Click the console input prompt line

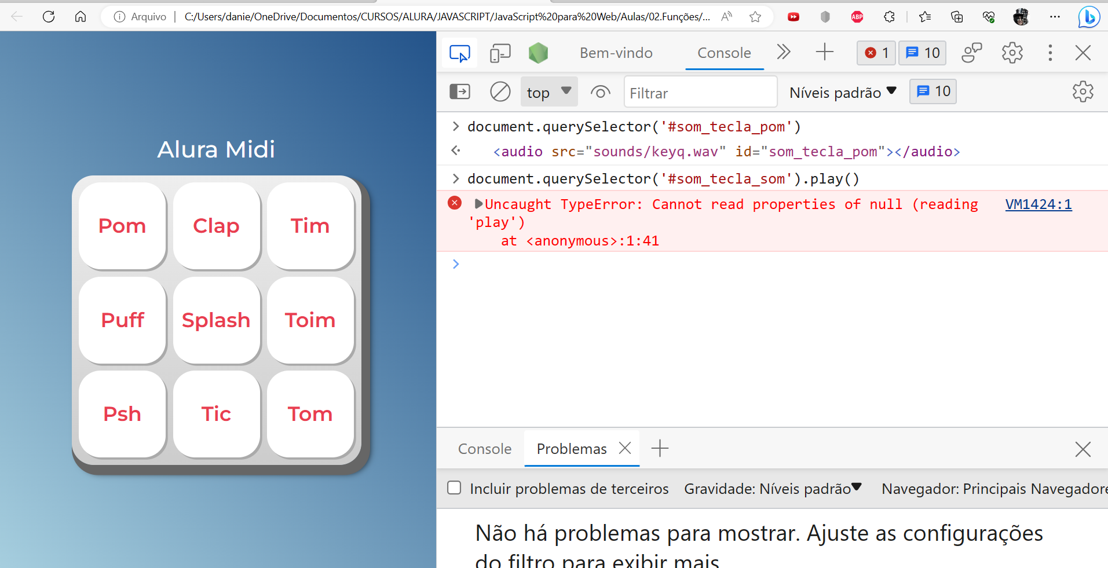(x=772, y=265)
